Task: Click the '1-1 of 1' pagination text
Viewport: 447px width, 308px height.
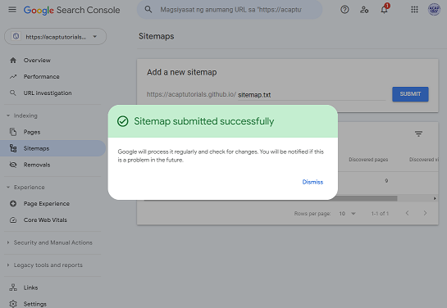Action: click(380, 214)
